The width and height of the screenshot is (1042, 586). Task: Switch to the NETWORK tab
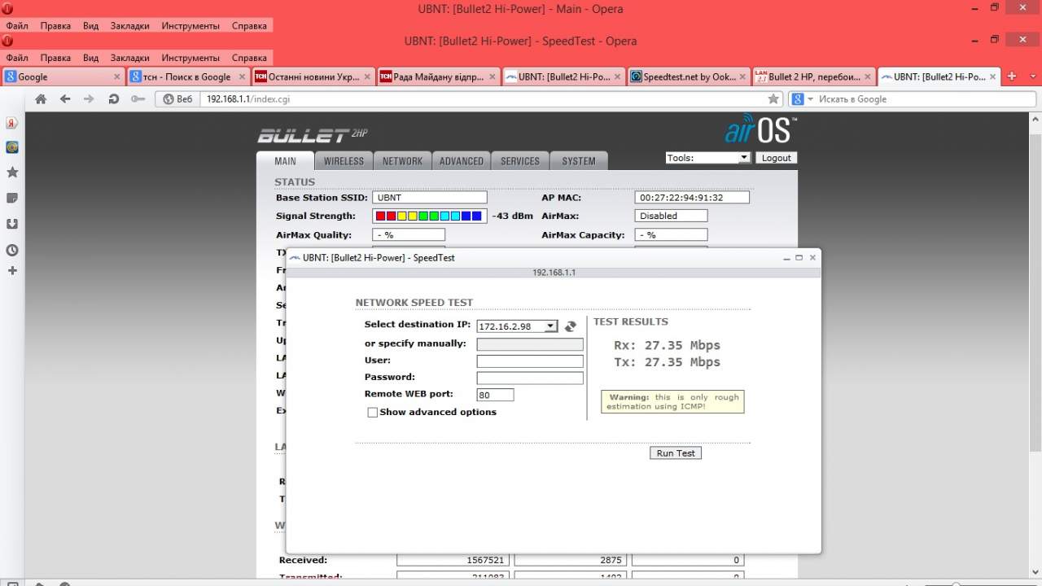coord(402,161)
